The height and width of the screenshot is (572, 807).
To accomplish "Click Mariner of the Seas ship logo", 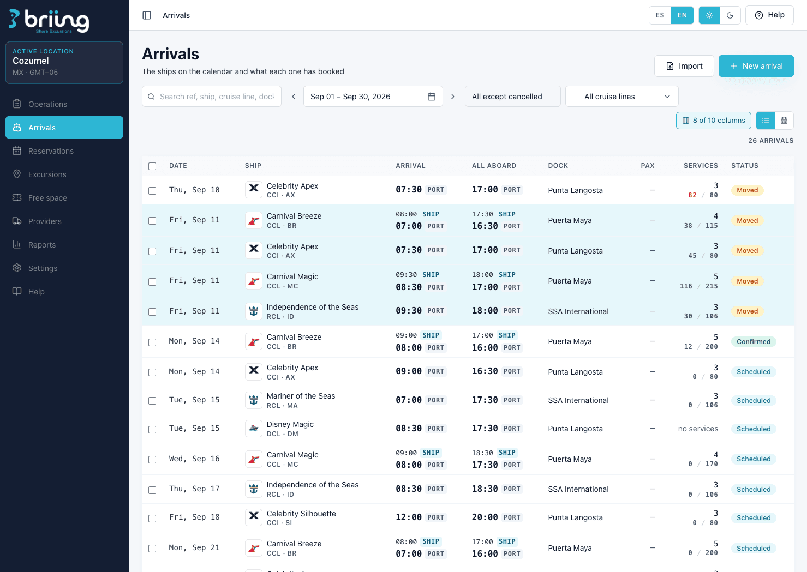I will pyautogui.click(x=254, y=400).
